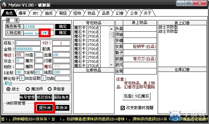Click the 充值2.5亿魔石 button
209x124 pixels.
tap(136, 96)
